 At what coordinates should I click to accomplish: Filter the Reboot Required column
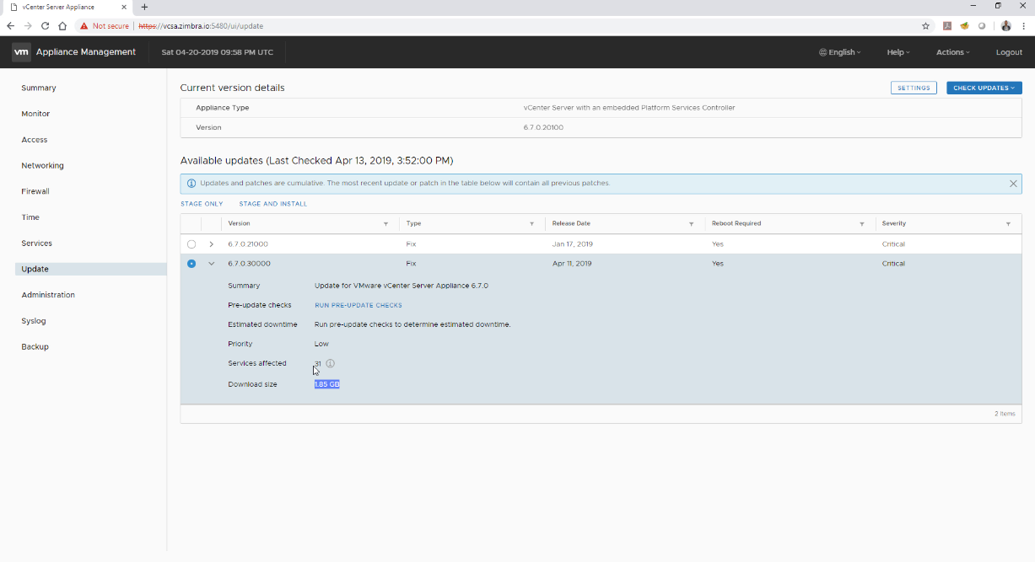tap(862, 224)
